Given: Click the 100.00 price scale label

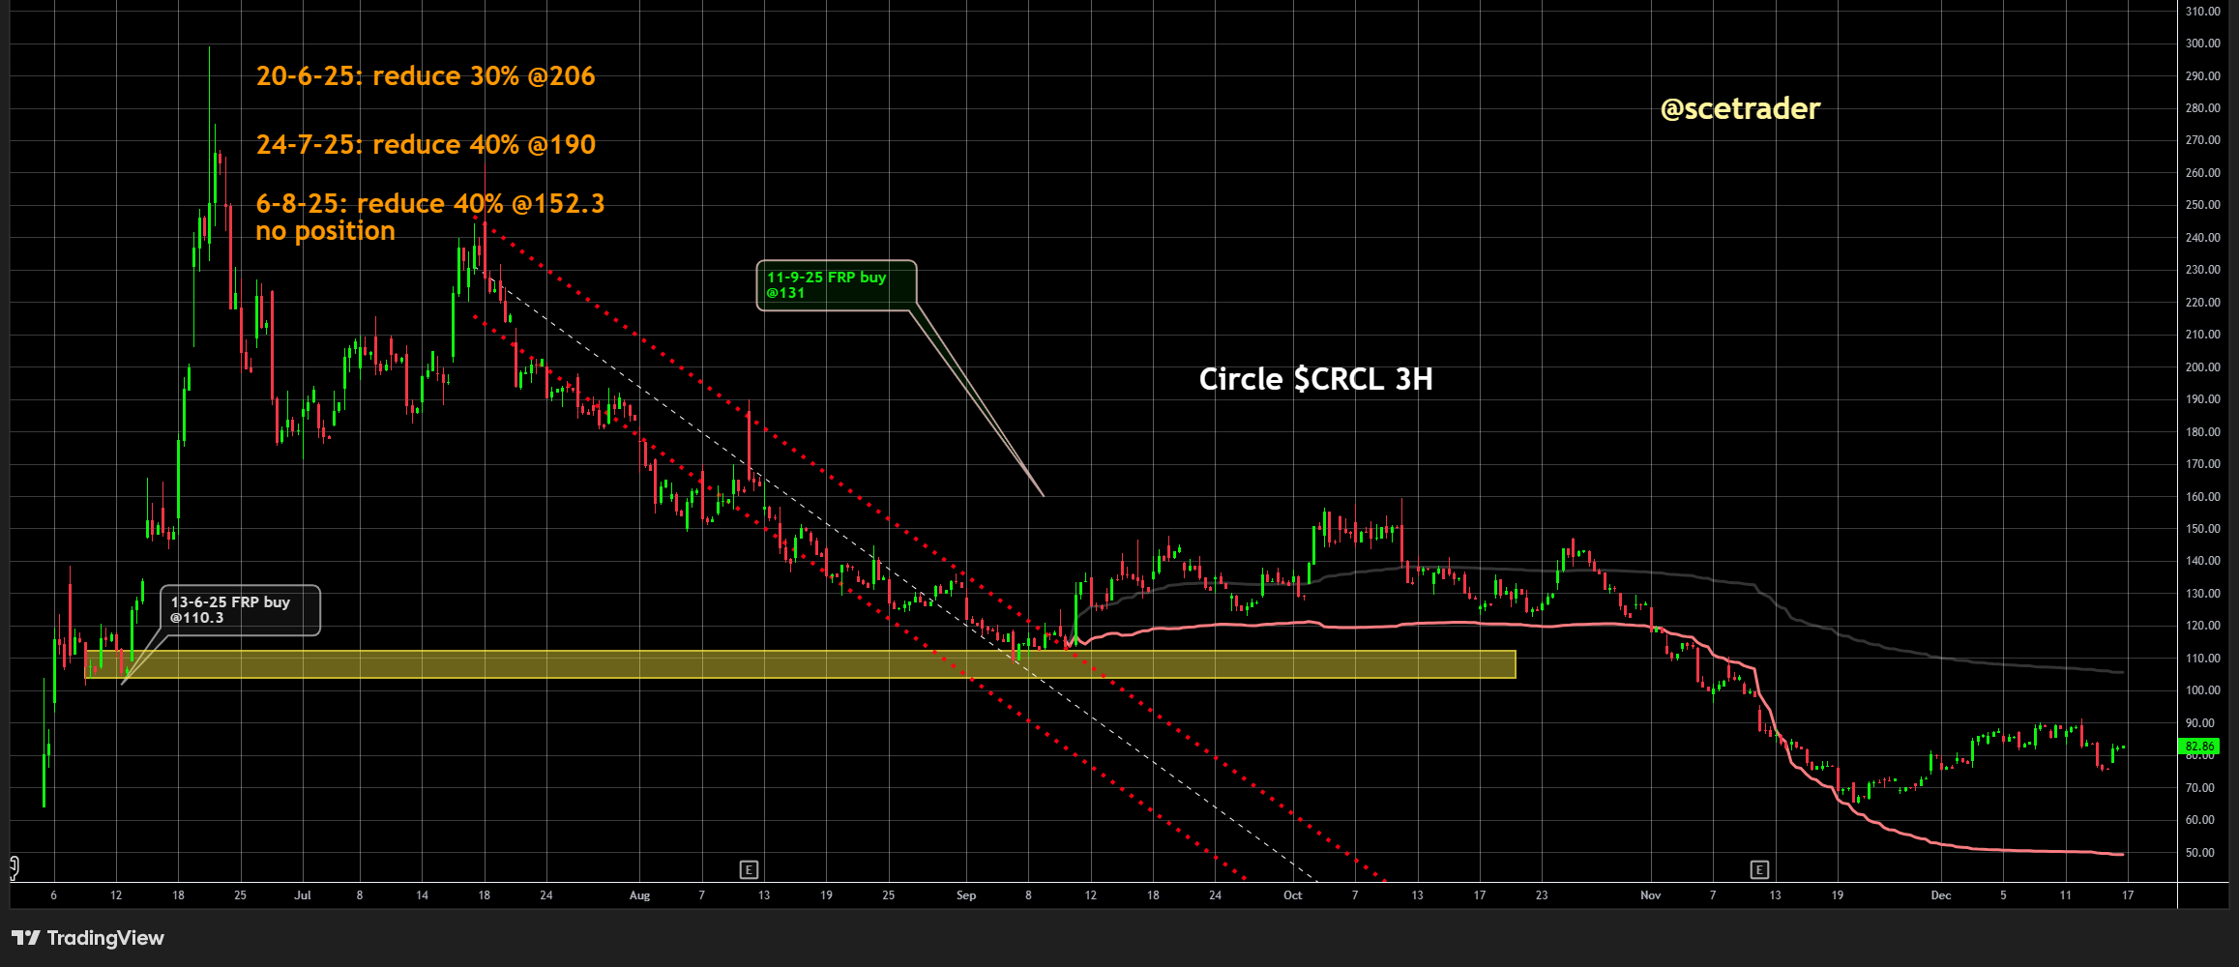Looking at the screenshot, I should point(2202,690).
